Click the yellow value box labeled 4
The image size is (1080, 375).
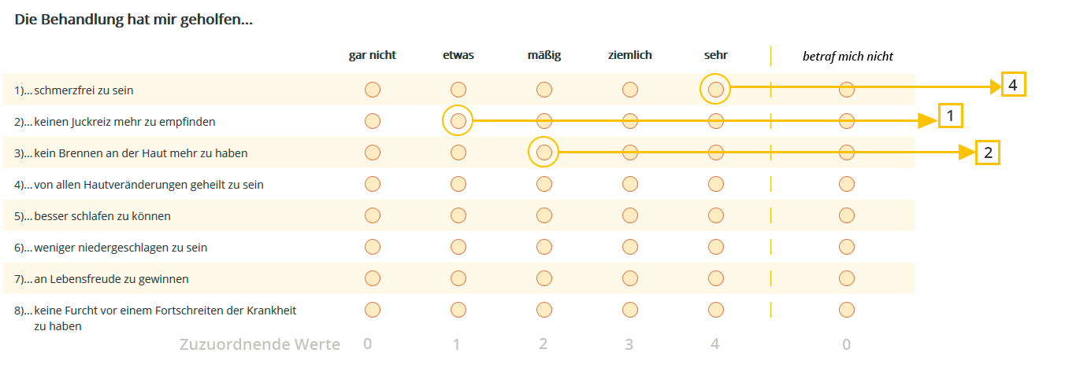[1013, 84]
